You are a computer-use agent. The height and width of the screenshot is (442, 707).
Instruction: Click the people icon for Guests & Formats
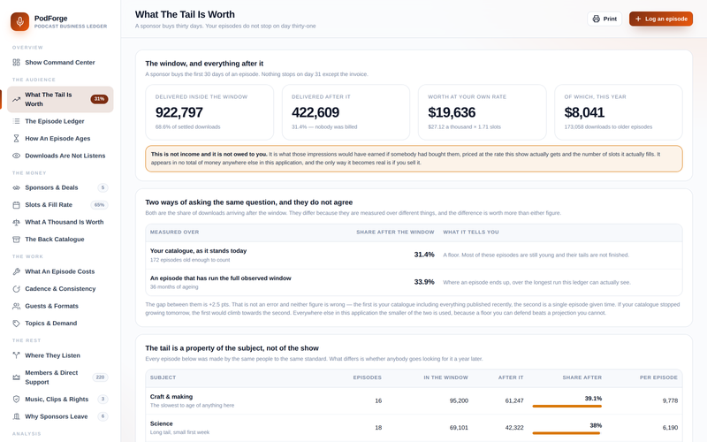pos(16,306)
